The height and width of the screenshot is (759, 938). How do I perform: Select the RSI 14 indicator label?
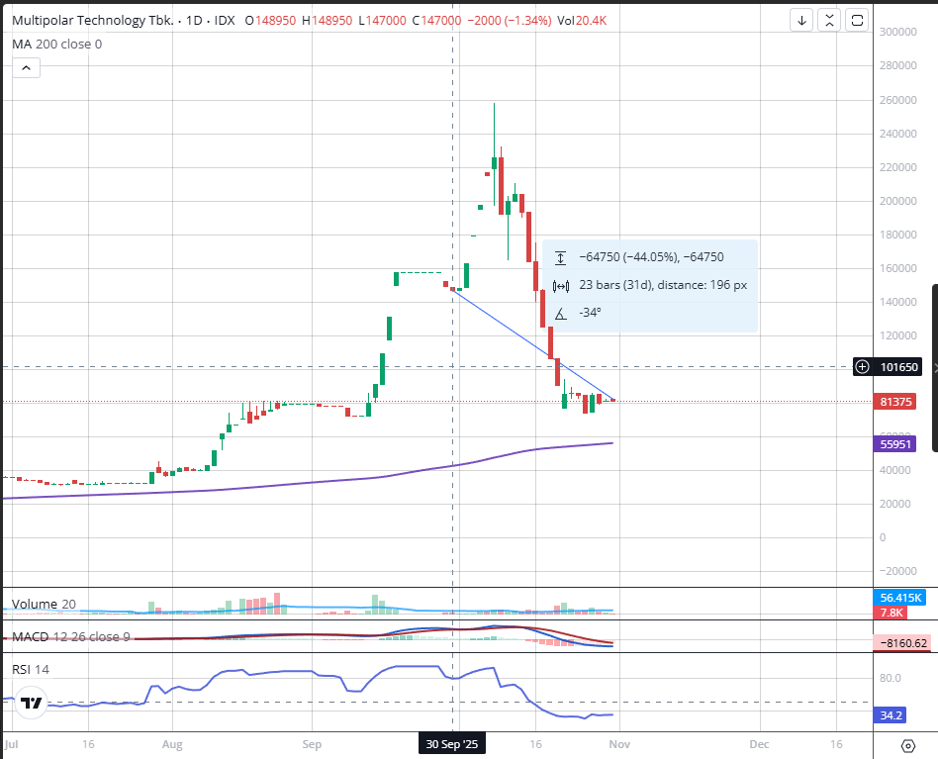click(31, 669)
